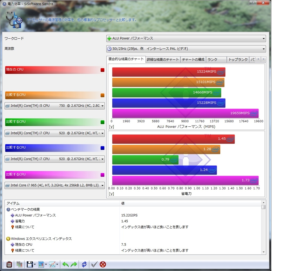
Task: Click the blue refresh arrows icon
Action: tap(84, 264)
